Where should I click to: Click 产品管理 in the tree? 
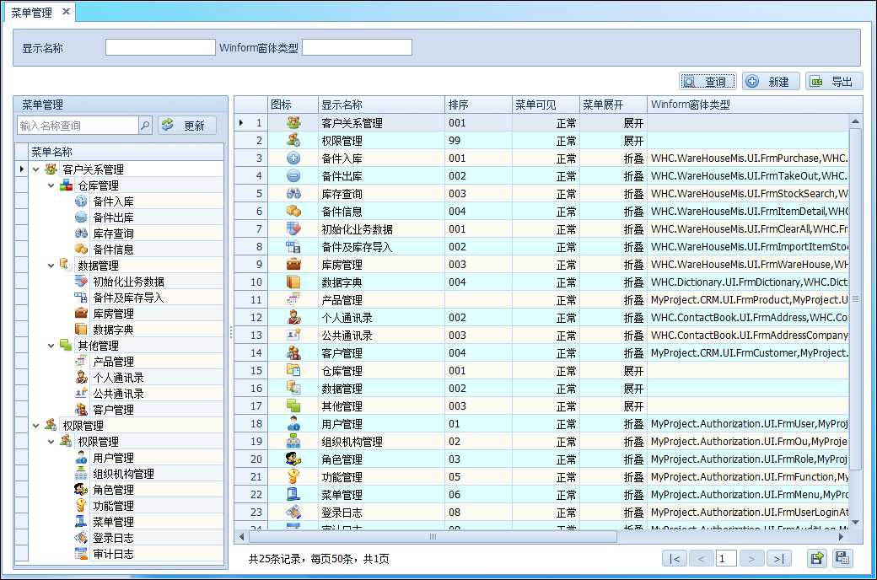[x=113, y=362]
